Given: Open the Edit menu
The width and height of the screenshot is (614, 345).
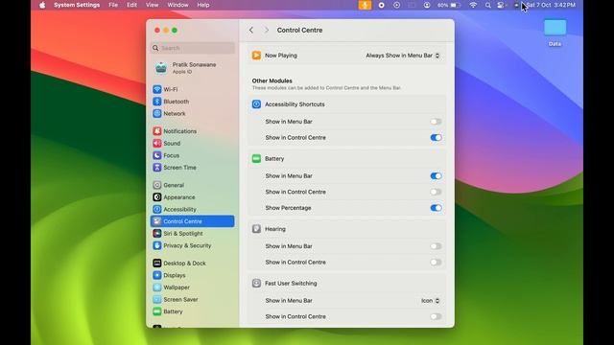Looking at the screenshot, I should tap(132, 5).
